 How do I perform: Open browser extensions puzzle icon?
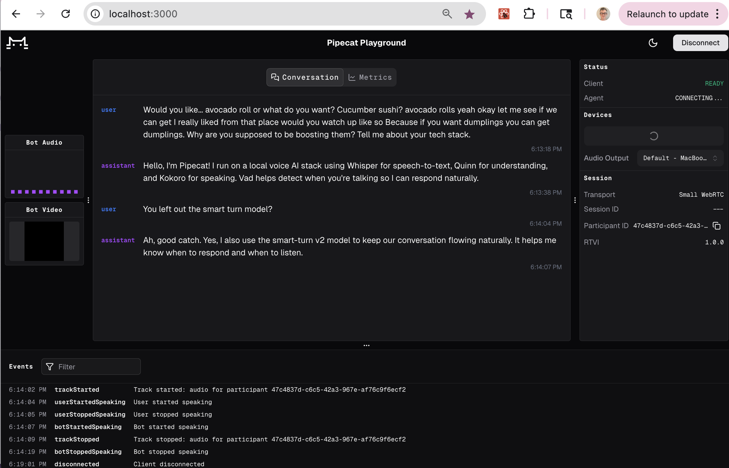(529, 14)
